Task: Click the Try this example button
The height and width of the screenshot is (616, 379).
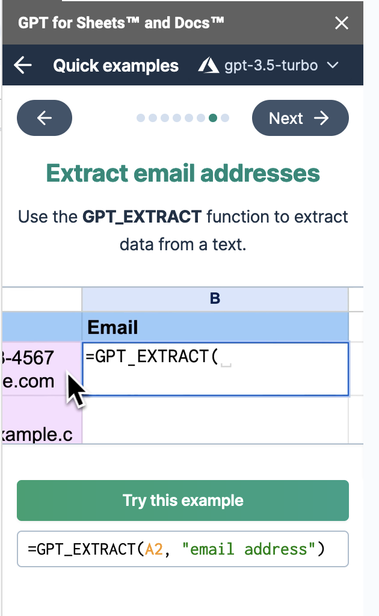Action: coord(183,500)
